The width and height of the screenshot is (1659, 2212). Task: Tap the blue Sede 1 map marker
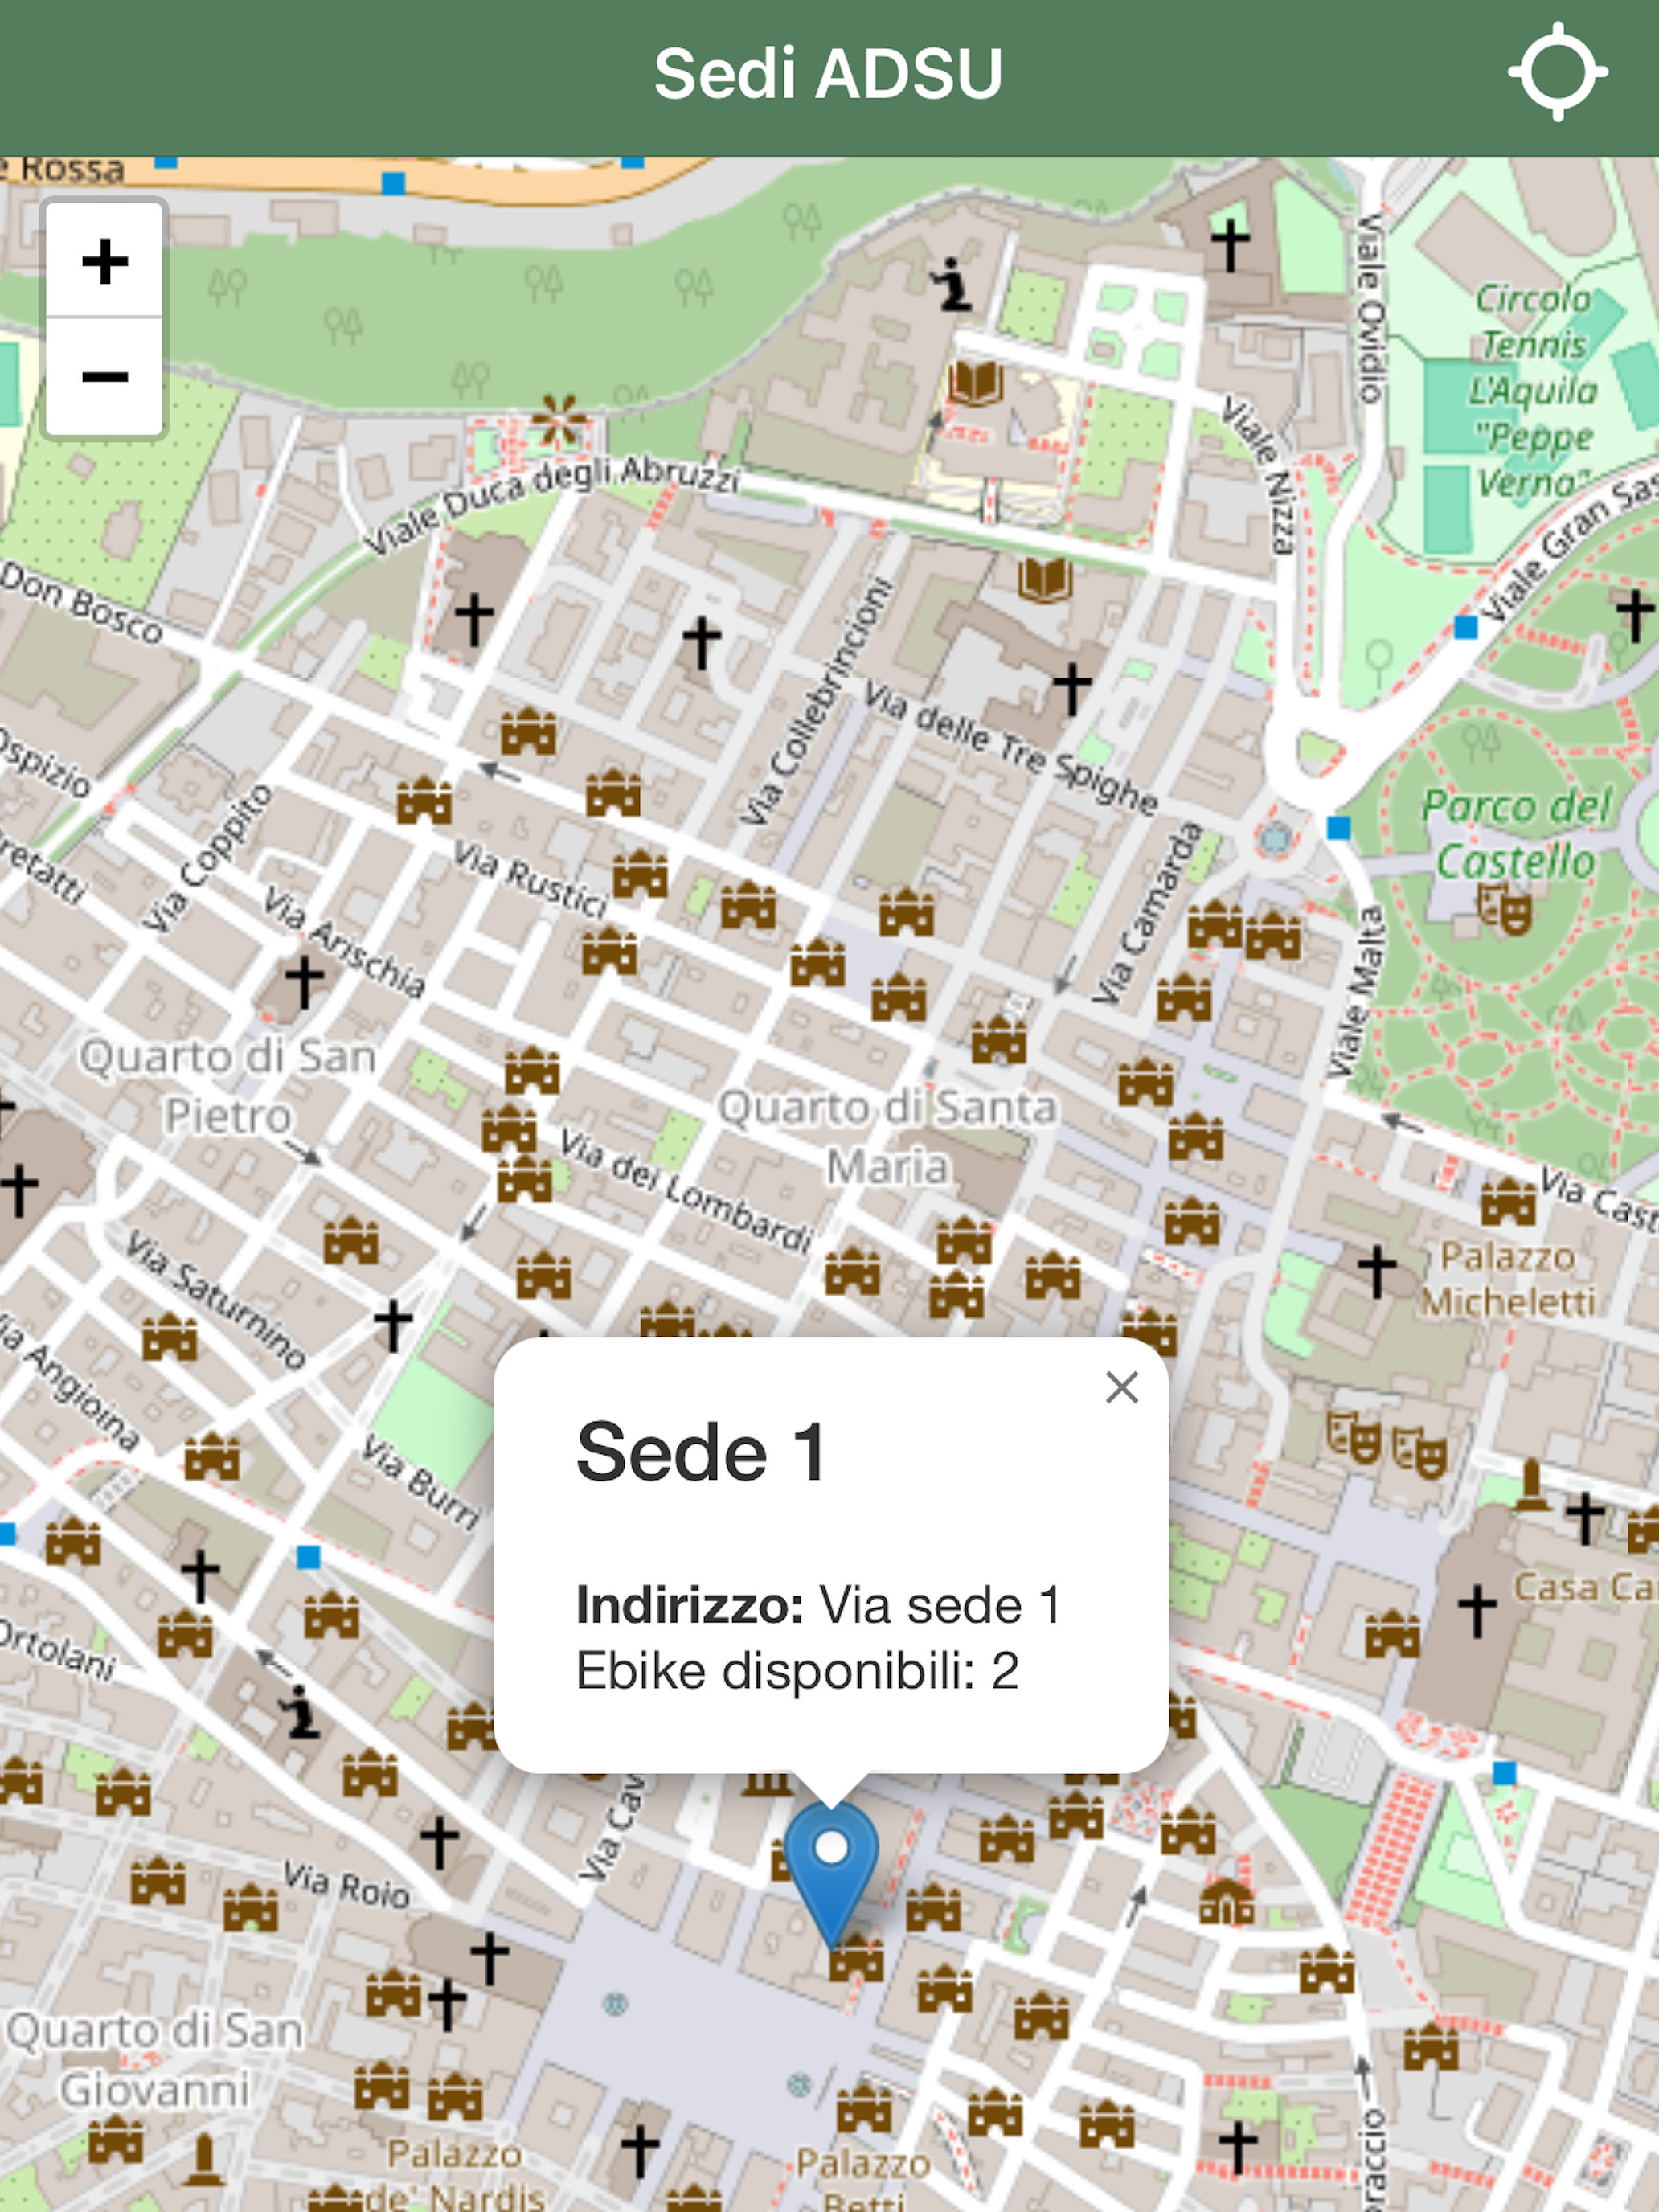coord(831,1874)
